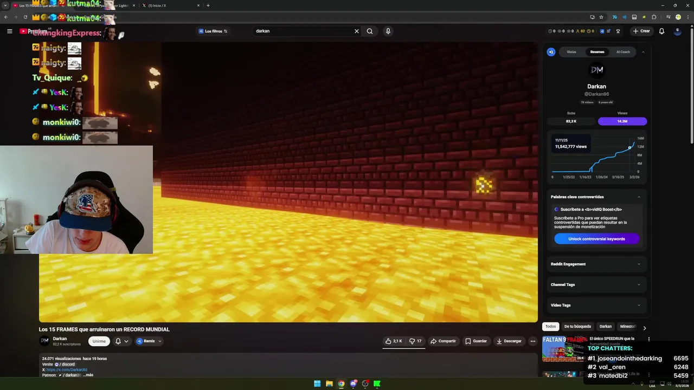
Task: Expand description with ...más
Action: (x=88, y=375)
